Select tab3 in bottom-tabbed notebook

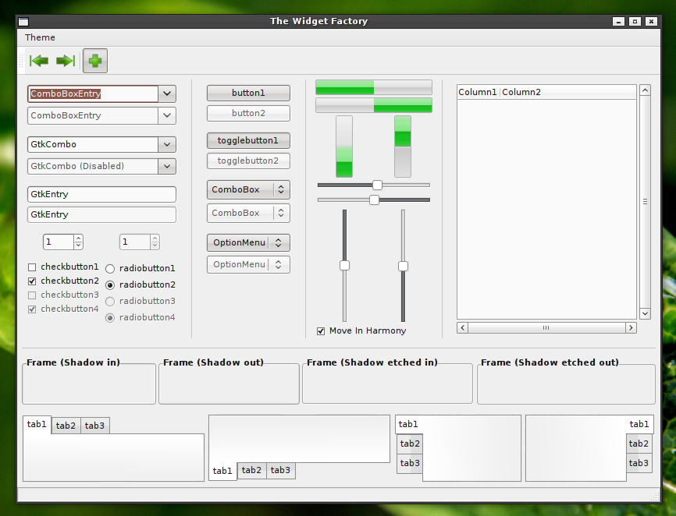(x=281, y=470)
